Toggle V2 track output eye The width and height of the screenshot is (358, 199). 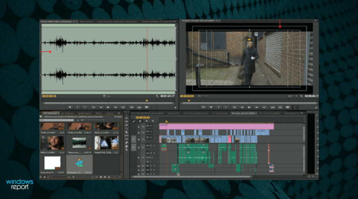coord(151,131)
